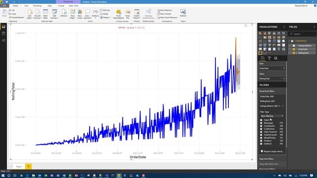The height and width of the screenshot is (178, 317).
Task: Switch to the Home ribbon tab
Action: tap(15, 6)
